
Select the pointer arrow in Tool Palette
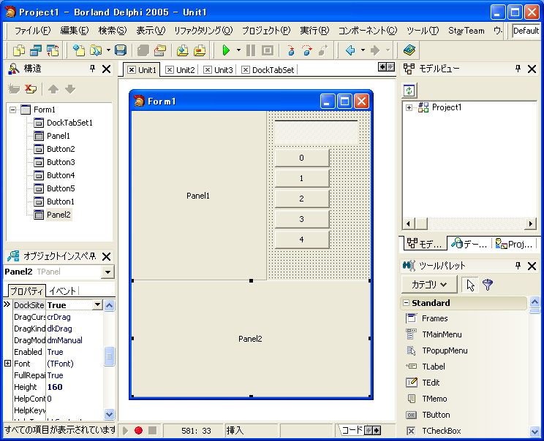[470, 285]
